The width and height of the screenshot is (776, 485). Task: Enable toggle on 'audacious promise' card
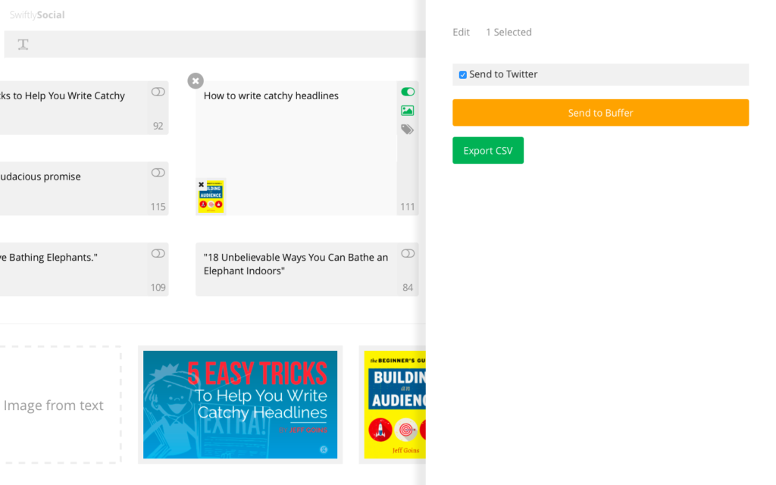[x=158, y=172]
